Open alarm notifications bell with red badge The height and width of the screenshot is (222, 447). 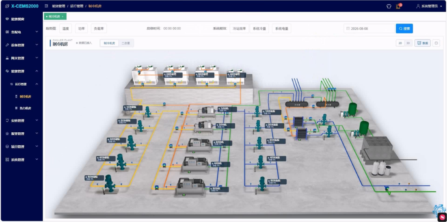(398, 6)
